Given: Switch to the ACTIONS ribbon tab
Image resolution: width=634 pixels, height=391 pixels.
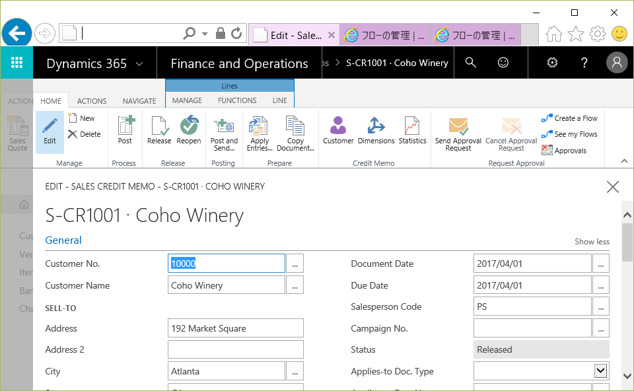Looking at the screenshot, I should point(92,101).
